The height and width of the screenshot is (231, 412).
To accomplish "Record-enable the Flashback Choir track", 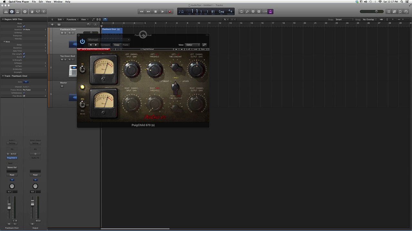I will point(69,33).
